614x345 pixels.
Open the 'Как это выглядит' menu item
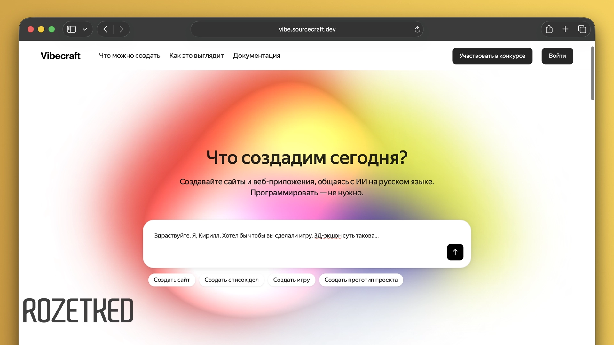click(x=196, y=56)
